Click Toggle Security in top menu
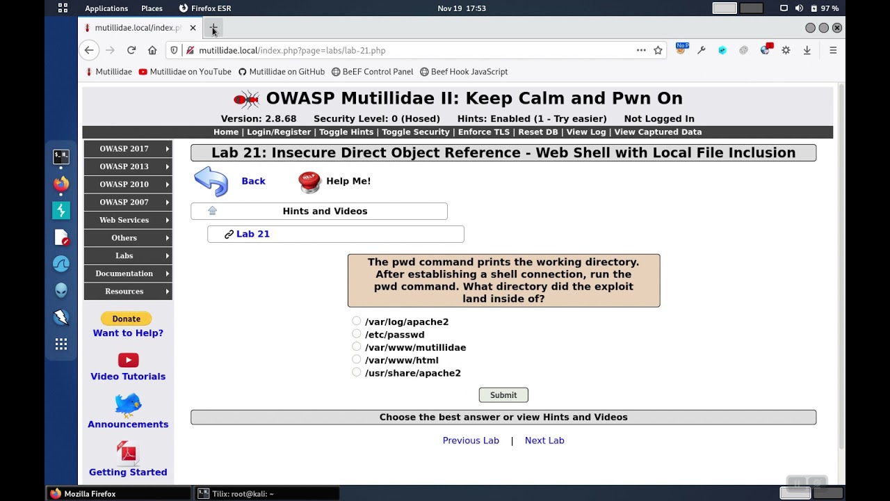This screenshot has height=501, width=890. pyautogui.click(x=416, y=132)
